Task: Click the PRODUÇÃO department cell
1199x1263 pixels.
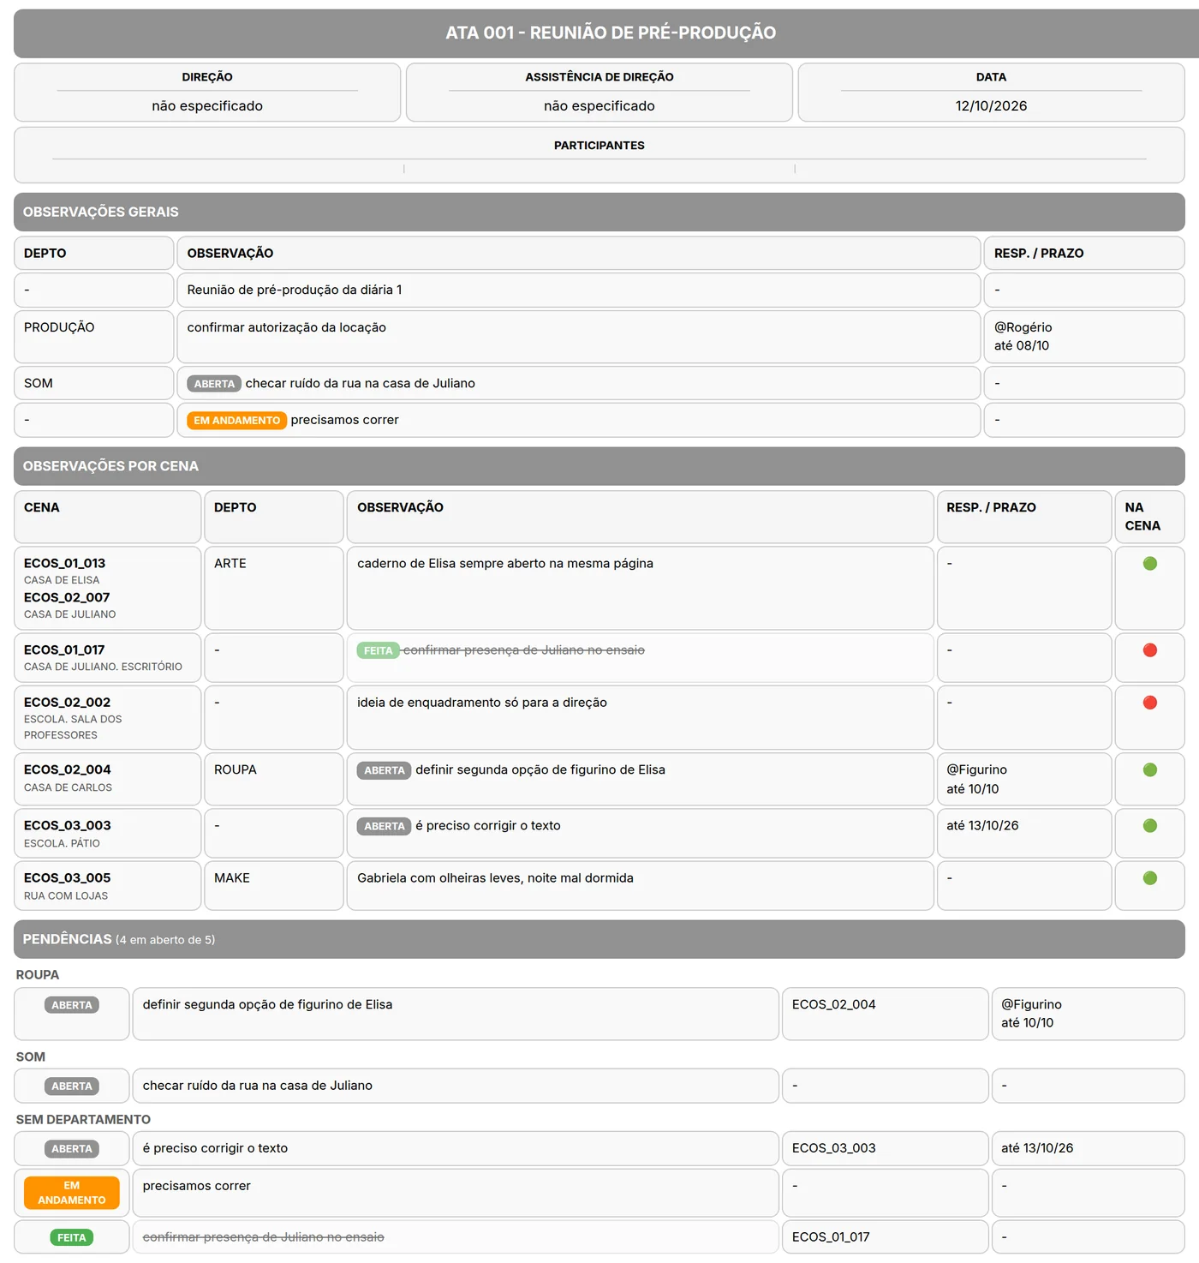Action: [x=94, y=337]
